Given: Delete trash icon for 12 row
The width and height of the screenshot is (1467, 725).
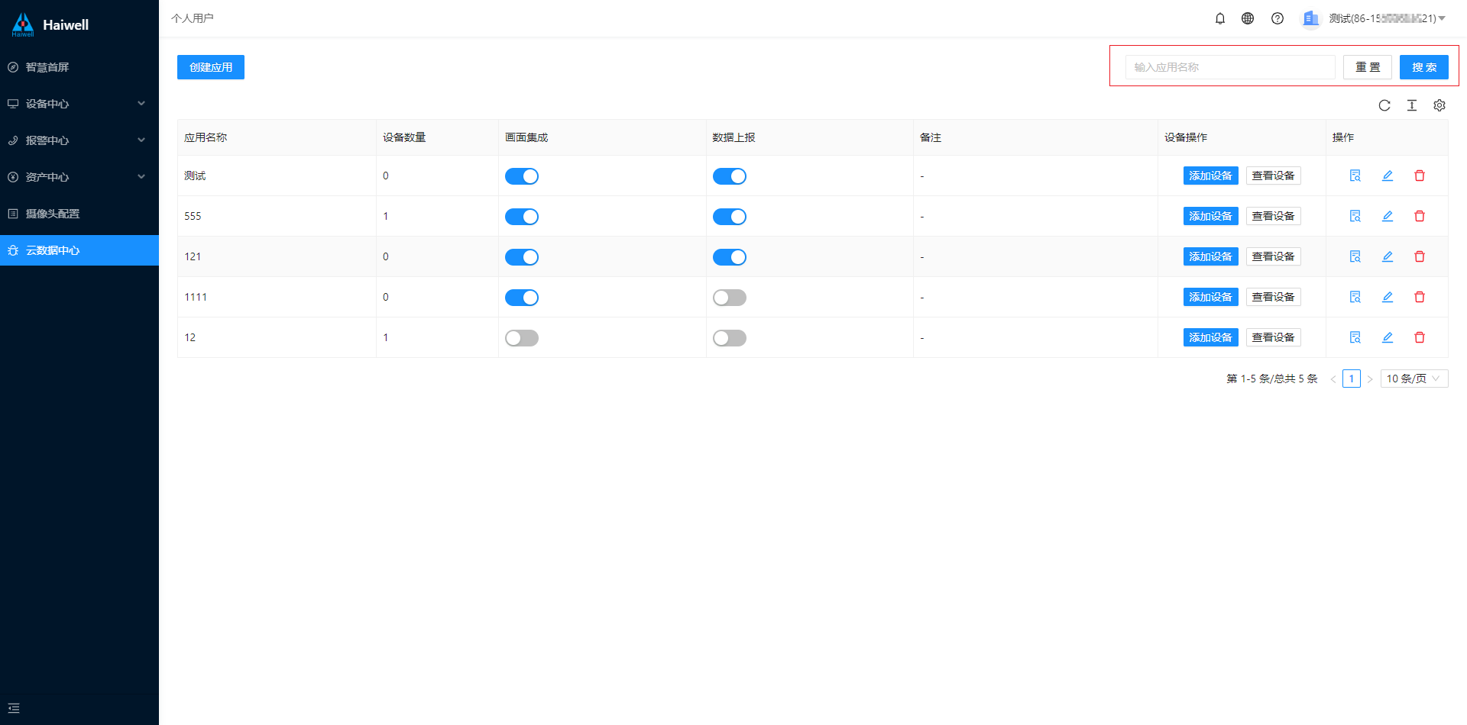Looking at the screenshot, I should [1420, 337].
